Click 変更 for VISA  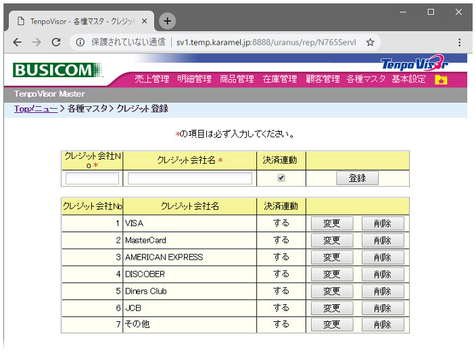[x=332, y=224]
